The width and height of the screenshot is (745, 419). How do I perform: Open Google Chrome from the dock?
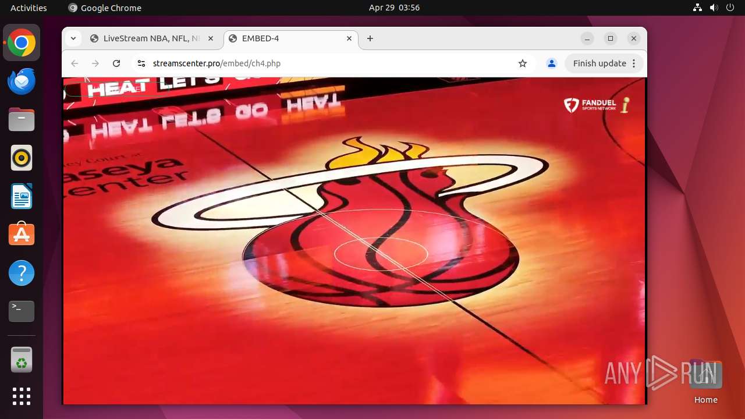tap(22, 43)
